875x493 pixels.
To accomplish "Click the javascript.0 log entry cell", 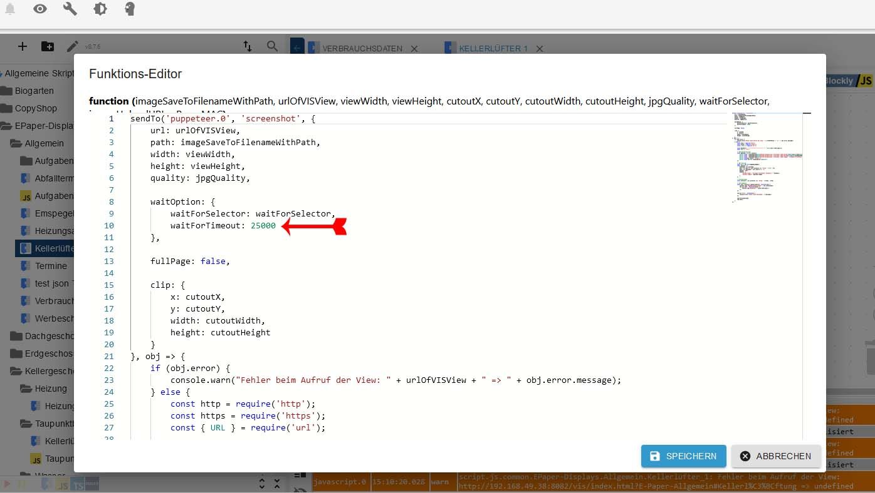I will tap(340, 482).
